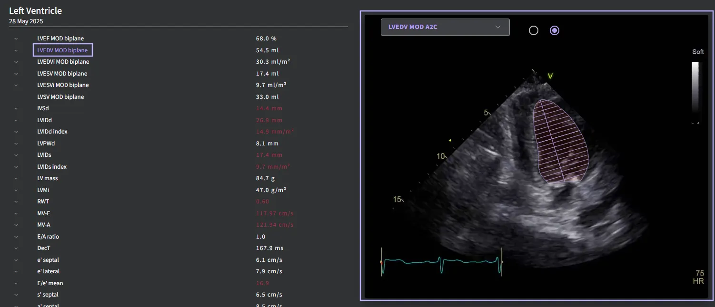Click the traced LV cavity outline overlay
The width and height of the screenshot is (715, 307).
point(560,141)
